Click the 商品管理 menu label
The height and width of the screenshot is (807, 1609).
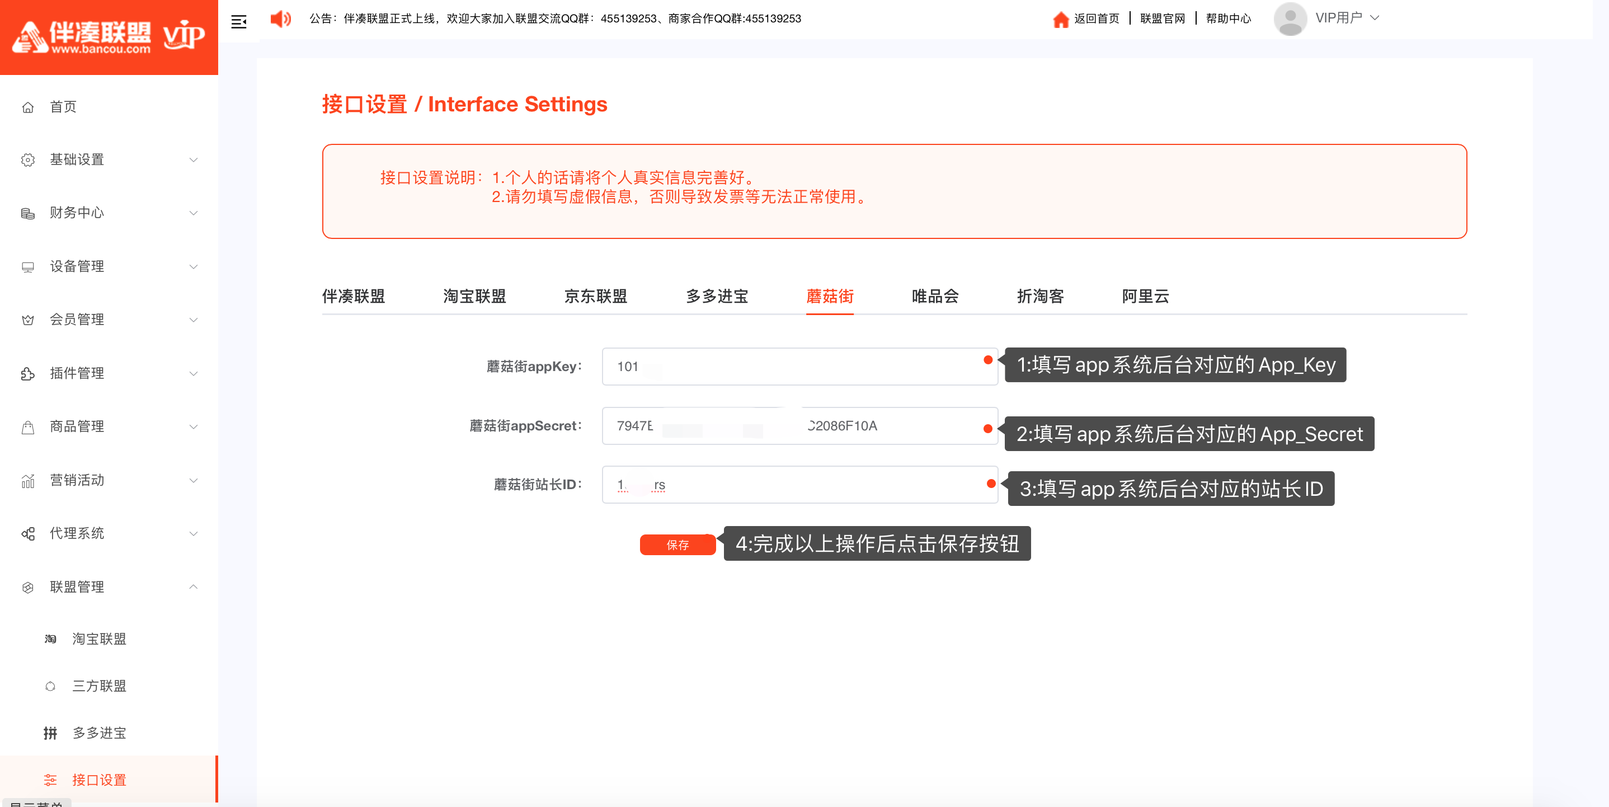click(77, 426)
